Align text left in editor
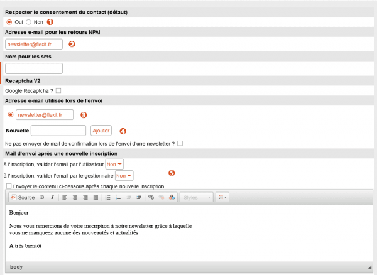The width and height of the screenshot is (377, 275). tap(65, 197)
